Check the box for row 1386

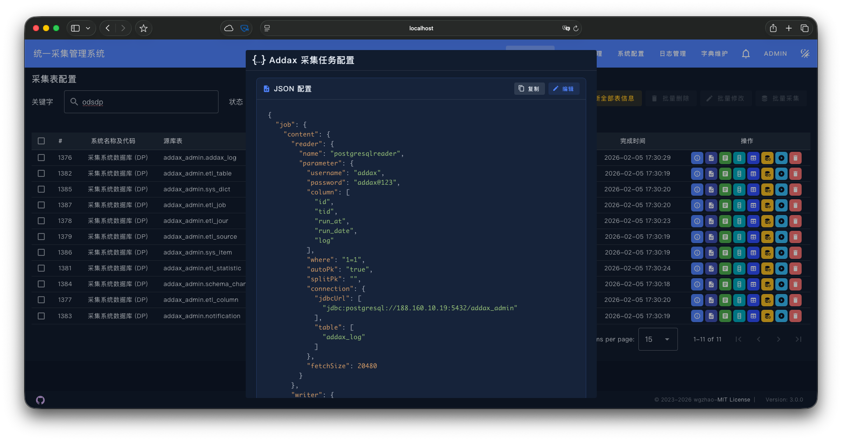(x=41, y=252)
